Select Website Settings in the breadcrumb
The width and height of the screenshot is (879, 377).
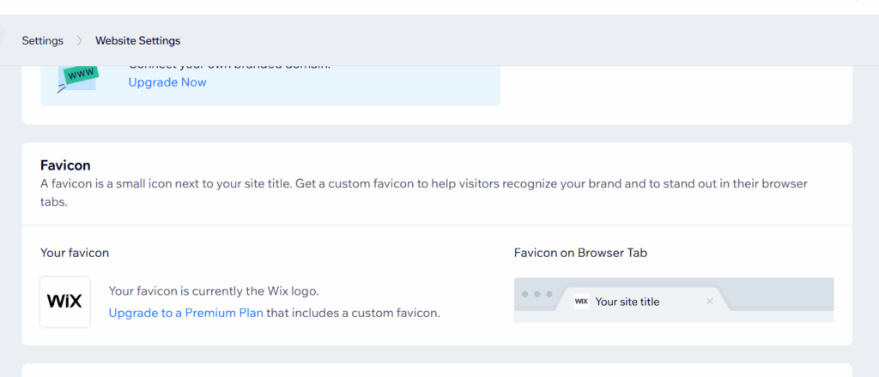[137, 40]
